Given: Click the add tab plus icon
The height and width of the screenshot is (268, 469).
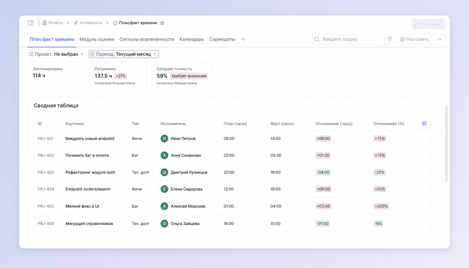Looking at the screenshot, I should (x=243, y=39).
